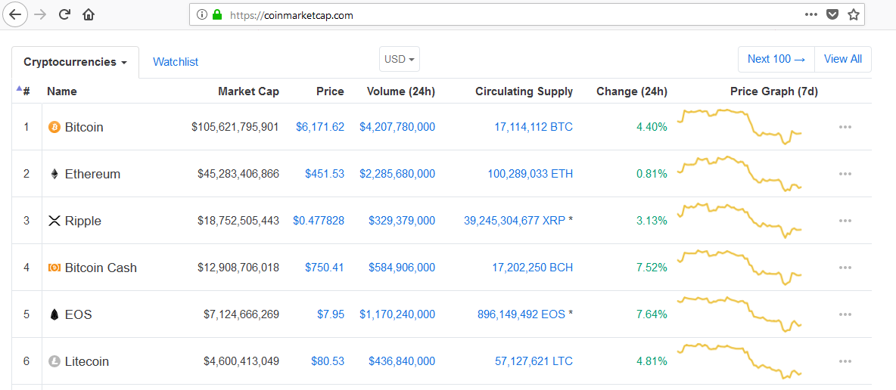The image size is (896, 390).
Task: Click Ethereum change 0.81%
Action: [x=652, y=174]
